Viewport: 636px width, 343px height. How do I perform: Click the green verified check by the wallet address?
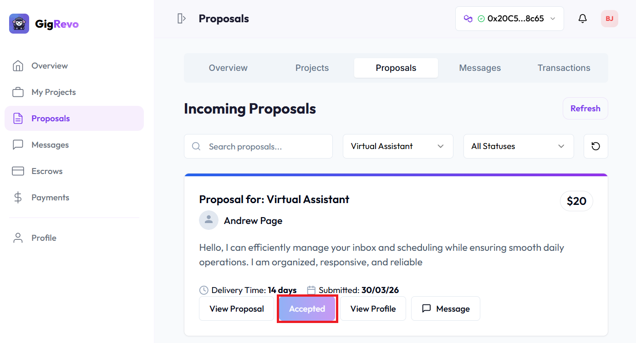point(480,18)
